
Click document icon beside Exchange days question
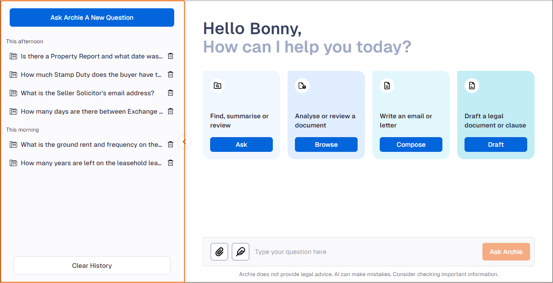(x=13, y=111)
